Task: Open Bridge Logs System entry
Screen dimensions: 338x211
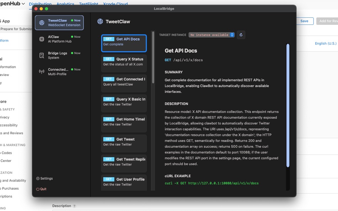Action: click(59, 55)
